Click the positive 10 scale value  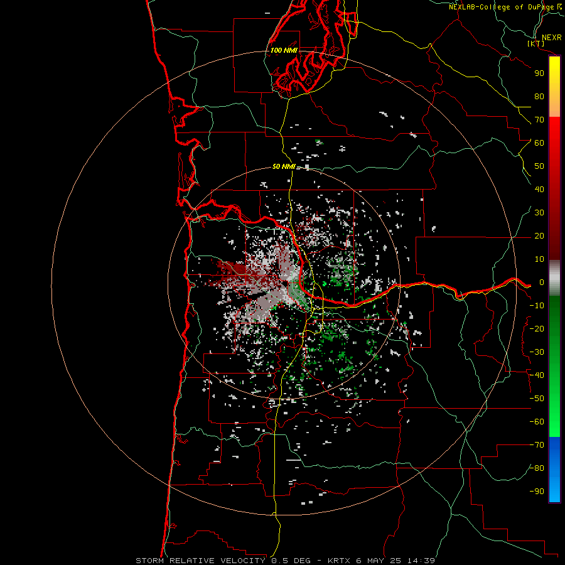(539, 259)
